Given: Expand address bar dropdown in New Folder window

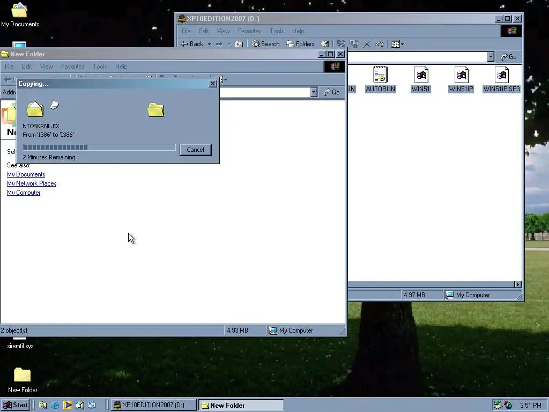Looking at the screenshot, I should (x=314, y=92).
